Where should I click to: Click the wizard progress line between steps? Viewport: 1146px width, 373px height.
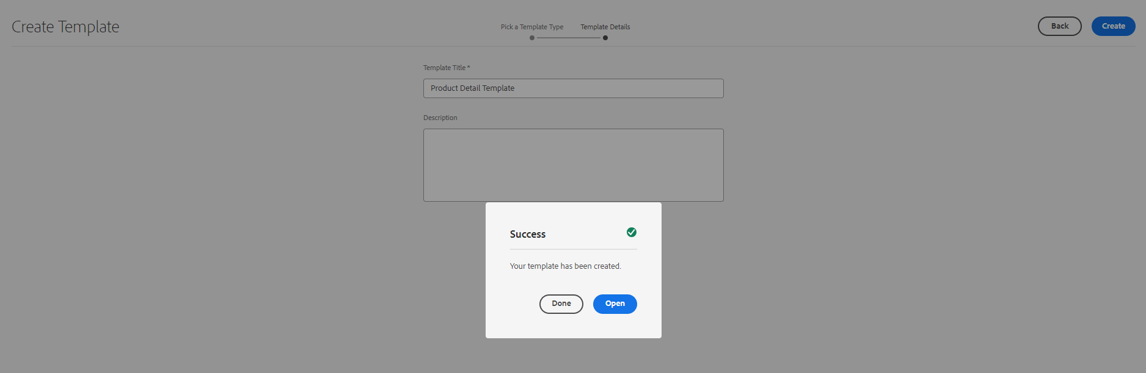pyautogui.click(x=569, y=38)
